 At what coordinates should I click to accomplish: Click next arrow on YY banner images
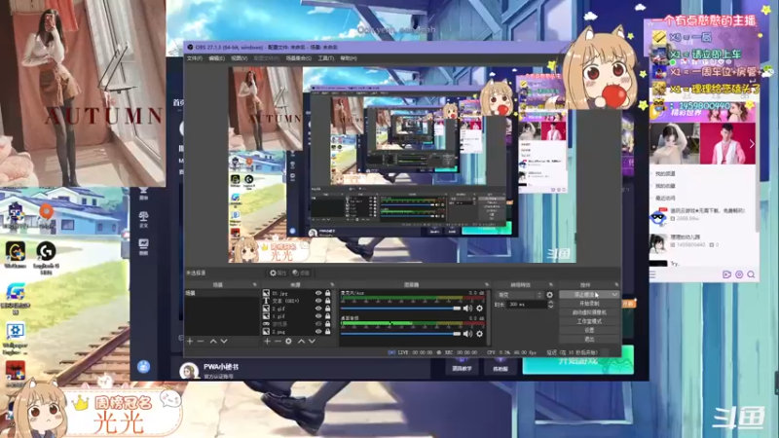[x=752, y=144]
